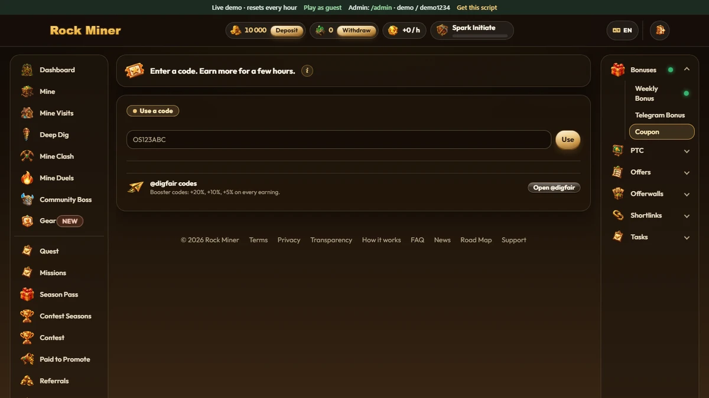Click the Mine Clash crossed pickaxes icon
The width and height of the screenshot is (709, 398).
pos(27,156)
